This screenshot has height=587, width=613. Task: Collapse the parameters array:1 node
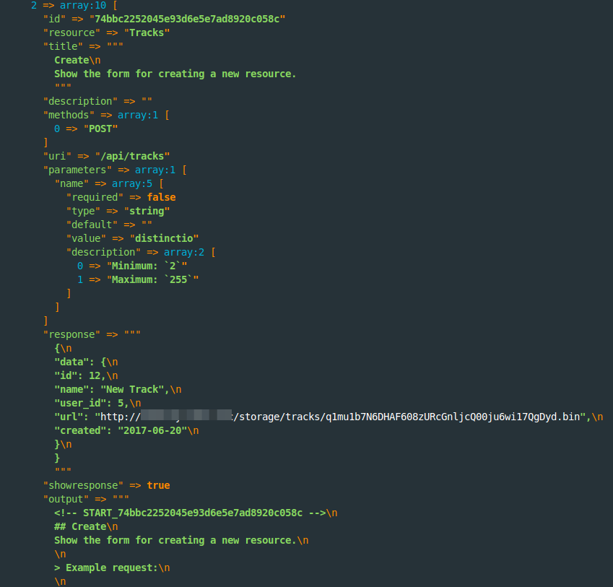[155, 170]
